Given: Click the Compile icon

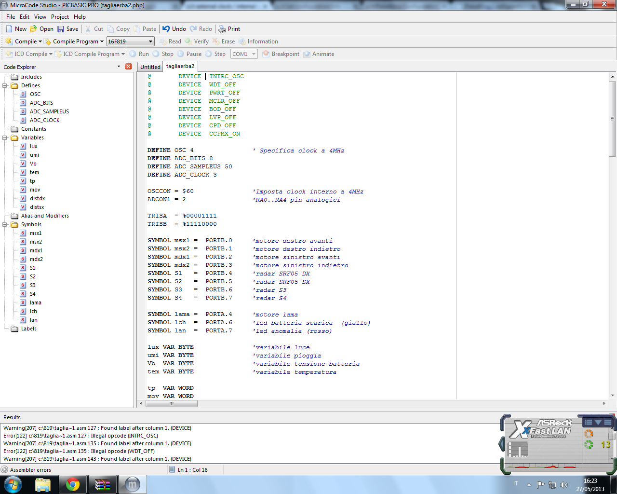Looking at the screenshot, I should [x=9, y=41].
